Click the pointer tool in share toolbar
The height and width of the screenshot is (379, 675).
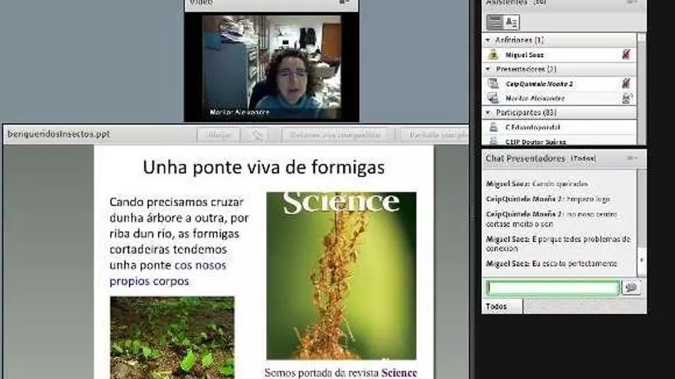(258, 135)
